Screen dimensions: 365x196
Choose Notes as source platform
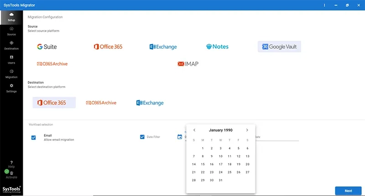click(x=217, y=46)
